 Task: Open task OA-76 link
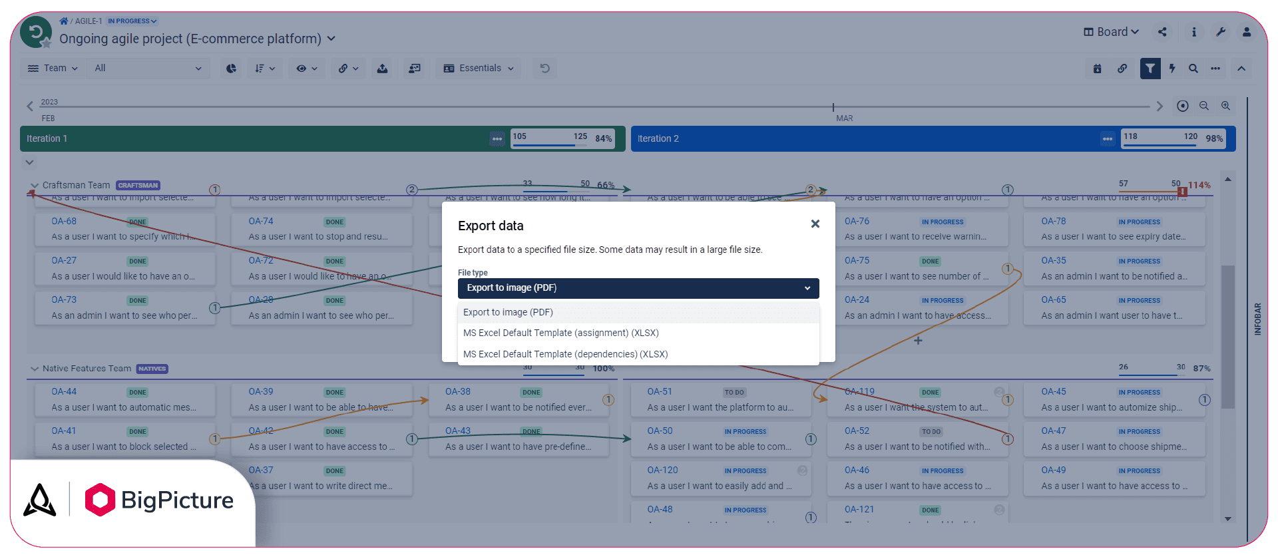tap(857, 221)
